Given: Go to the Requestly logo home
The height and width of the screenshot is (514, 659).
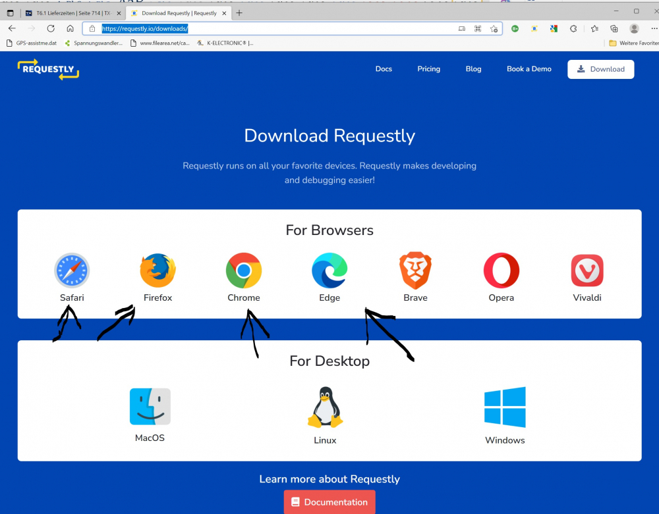Looking at the screenshot, I should tap(48, 69).
